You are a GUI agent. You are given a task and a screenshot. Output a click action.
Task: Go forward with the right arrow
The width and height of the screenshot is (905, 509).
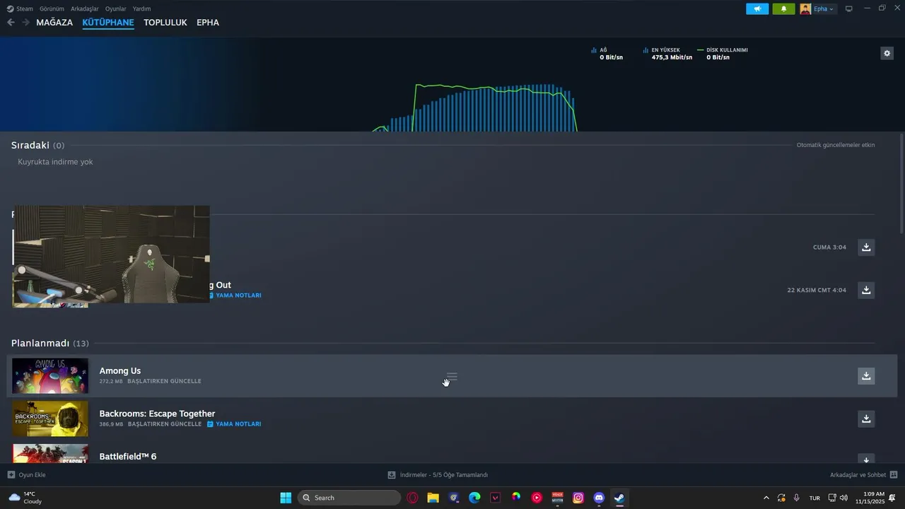pos(25,23)
